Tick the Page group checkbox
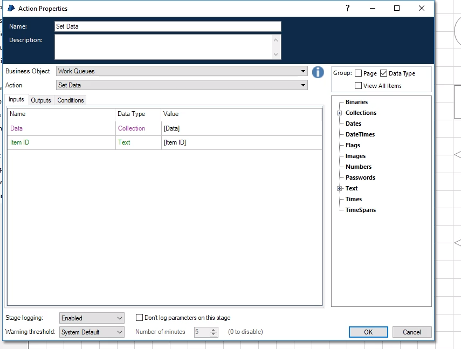461x349 pixels. (x=358, y=73)
